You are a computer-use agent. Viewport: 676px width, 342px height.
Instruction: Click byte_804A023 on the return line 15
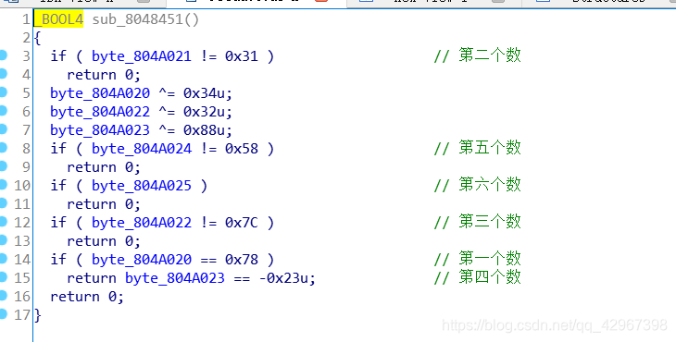(175, 278)
